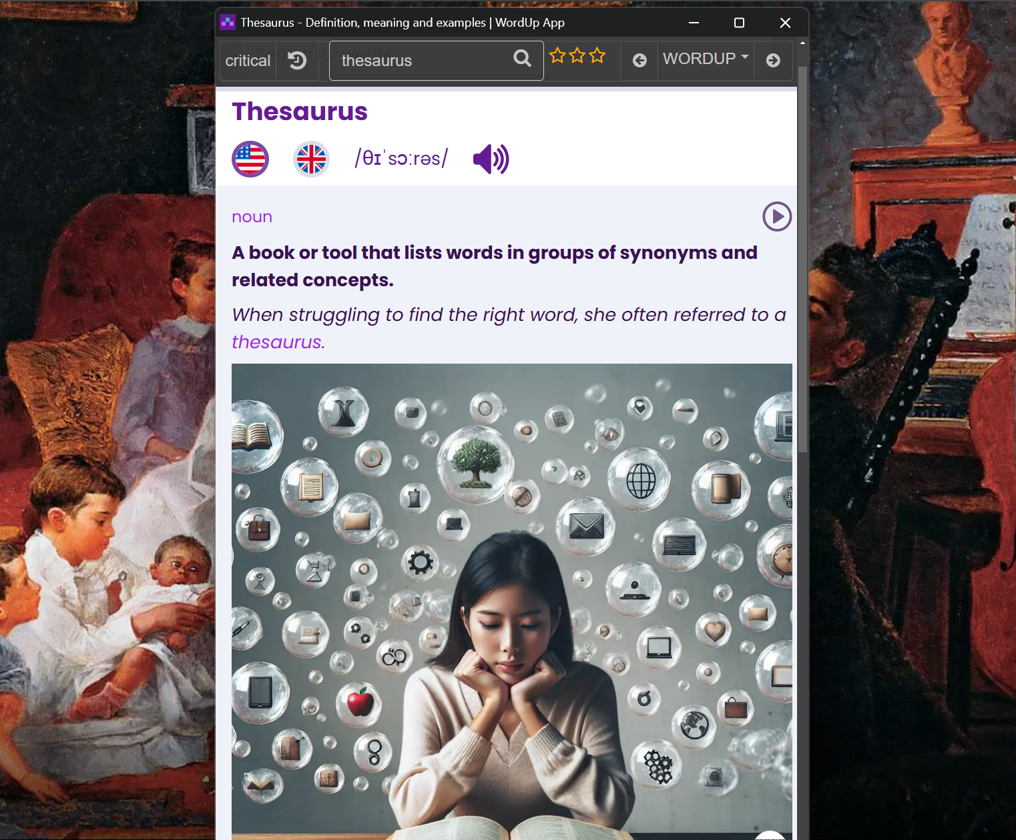Click the WordUp app icon in title bar
The width and height of the screenshot is (1016, 840).
[x=228, y=21]
